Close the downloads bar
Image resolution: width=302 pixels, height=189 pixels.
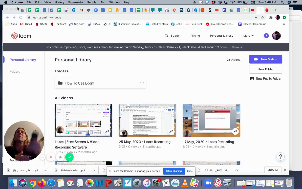tap(285, 170)
